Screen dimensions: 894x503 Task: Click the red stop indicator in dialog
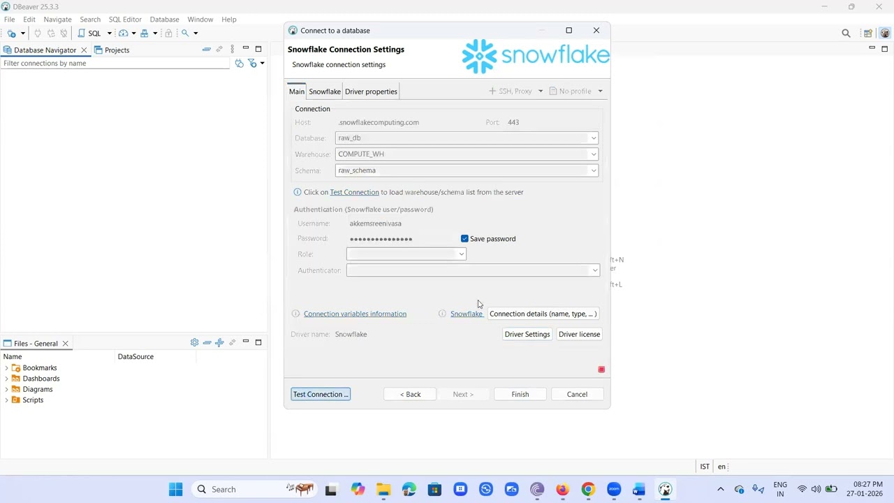click(x=601, y=370)
